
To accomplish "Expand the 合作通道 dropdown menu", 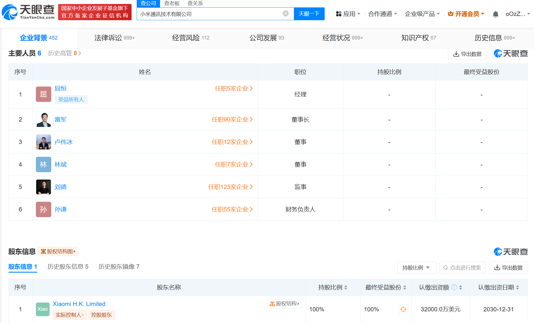I will click(x=382, y=14).
